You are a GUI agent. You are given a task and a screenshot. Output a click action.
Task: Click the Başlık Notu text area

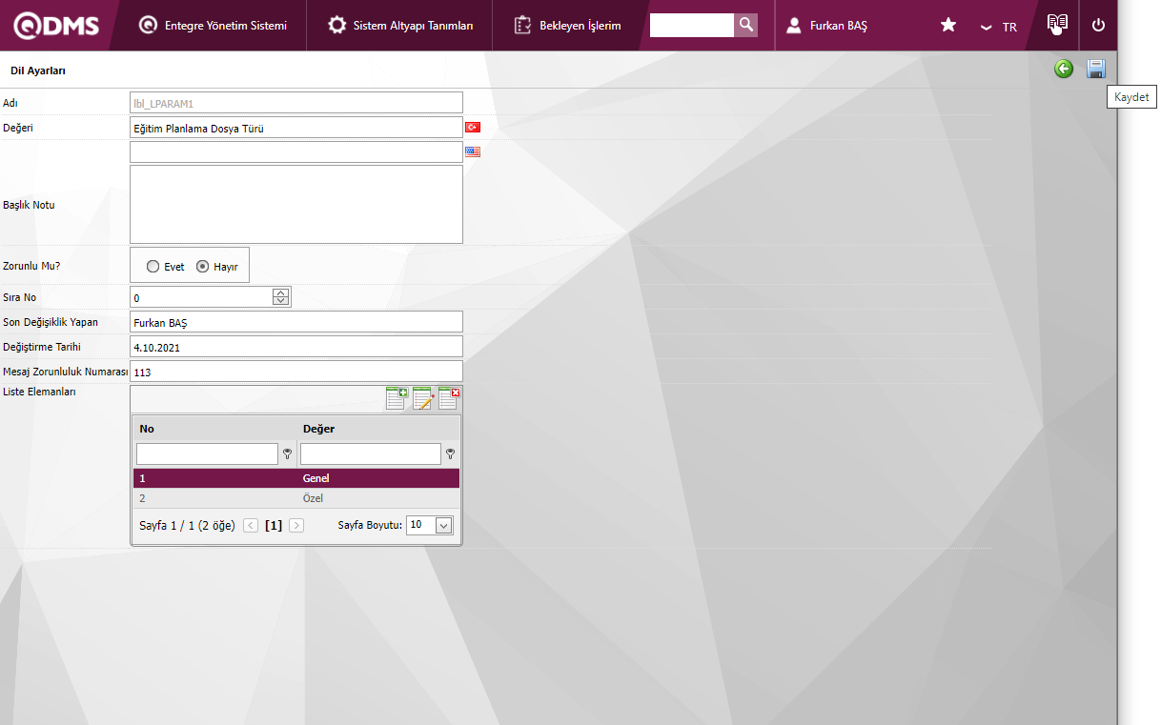(296, 205)
